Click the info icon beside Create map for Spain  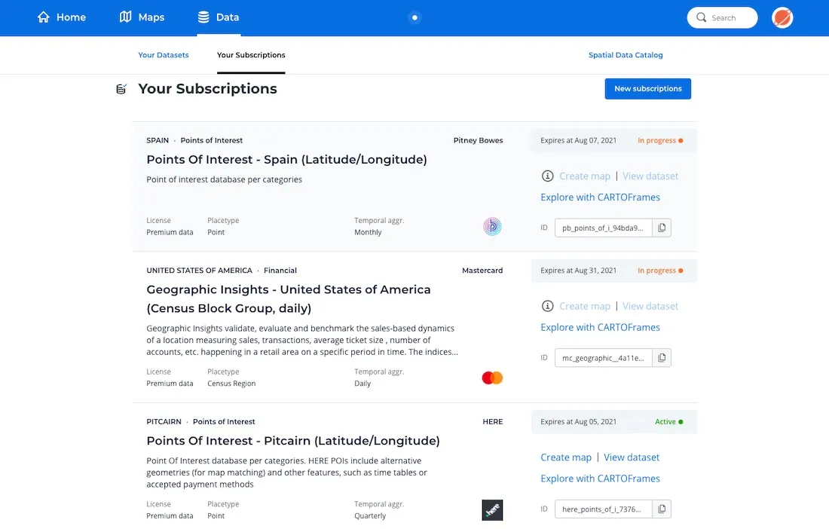pyautogui.click(x=547, y=176)
